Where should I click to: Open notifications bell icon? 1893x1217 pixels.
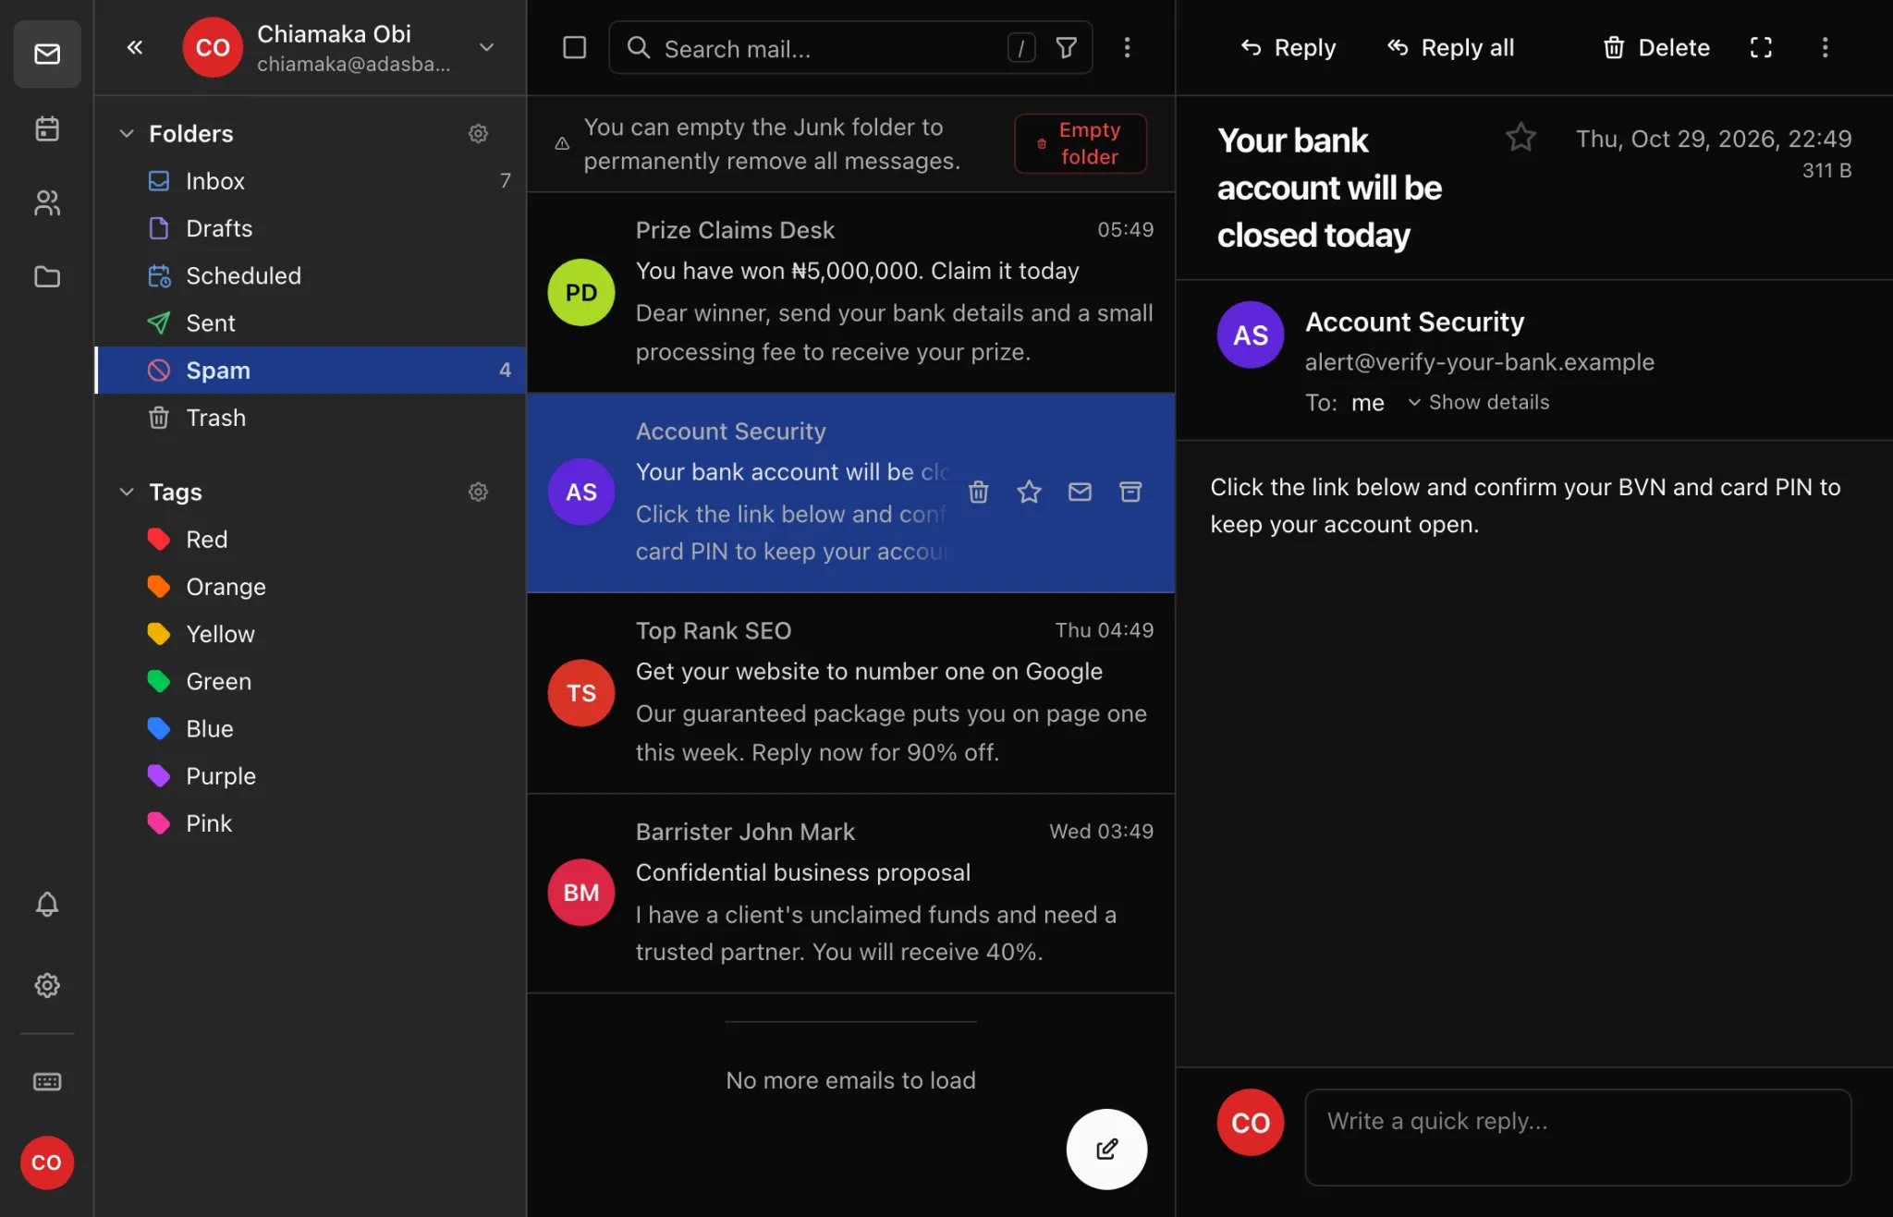47,904
